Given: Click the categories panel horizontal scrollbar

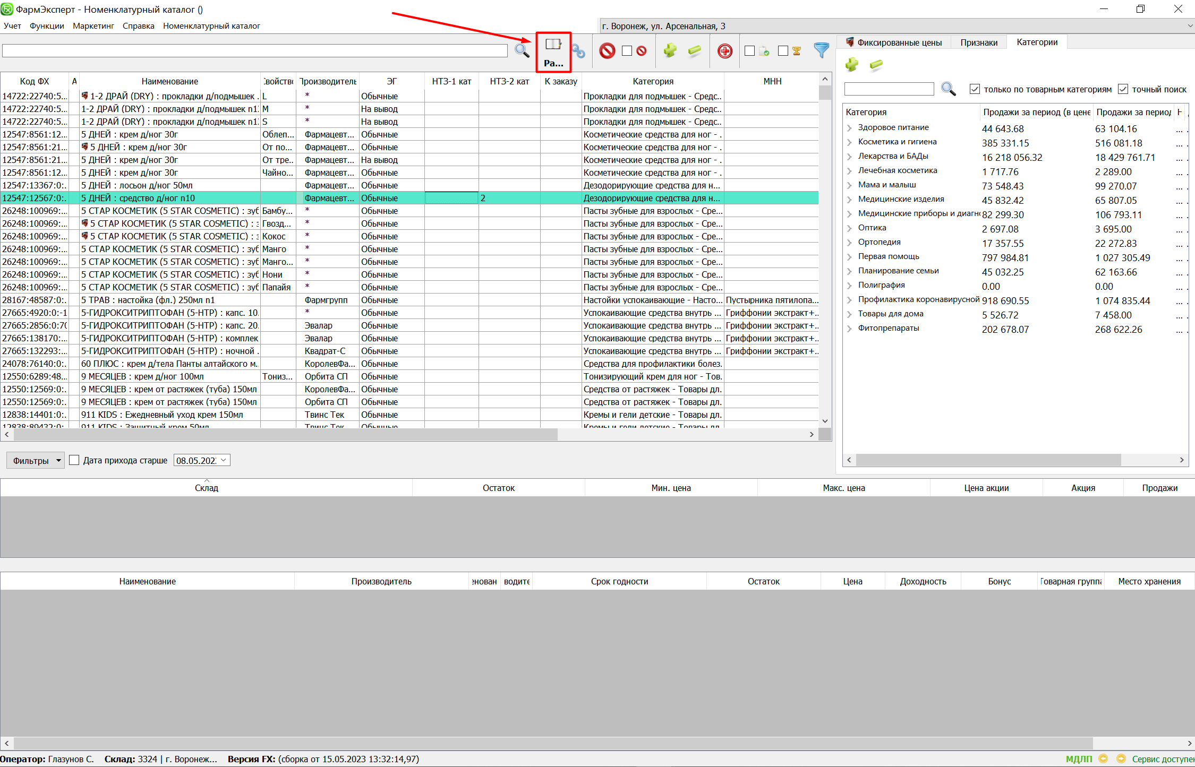Looking at the screenshot, I should pos(988,460).
